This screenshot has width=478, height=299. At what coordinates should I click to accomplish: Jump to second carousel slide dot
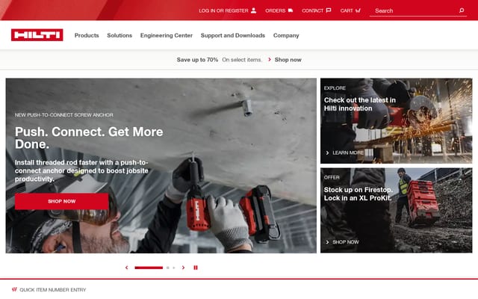point(167,268)
